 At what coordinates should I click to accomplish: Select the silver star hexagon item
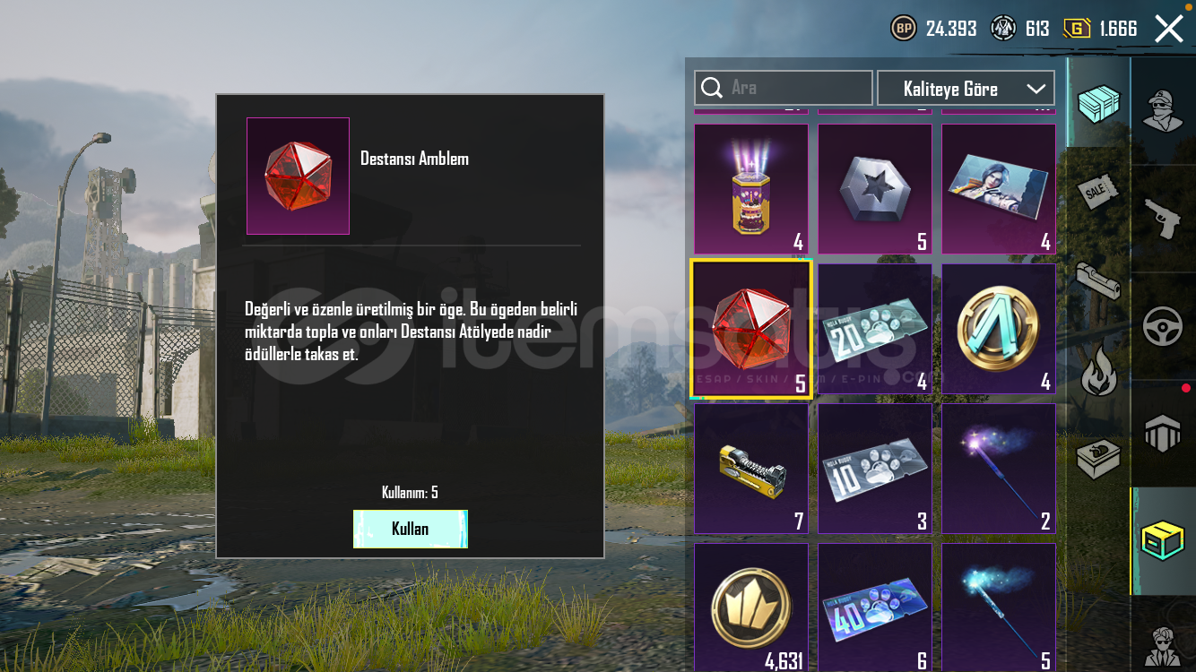point(875,189)
